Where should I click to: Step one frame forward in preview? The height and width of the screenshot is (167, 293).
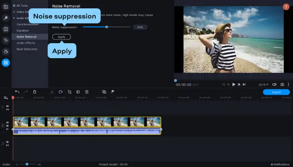click(x=239, y=85)
